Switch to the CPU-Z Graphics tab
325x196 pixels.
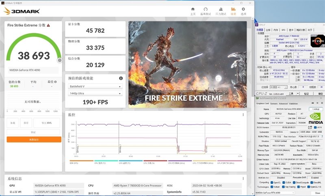coord(291,30)
